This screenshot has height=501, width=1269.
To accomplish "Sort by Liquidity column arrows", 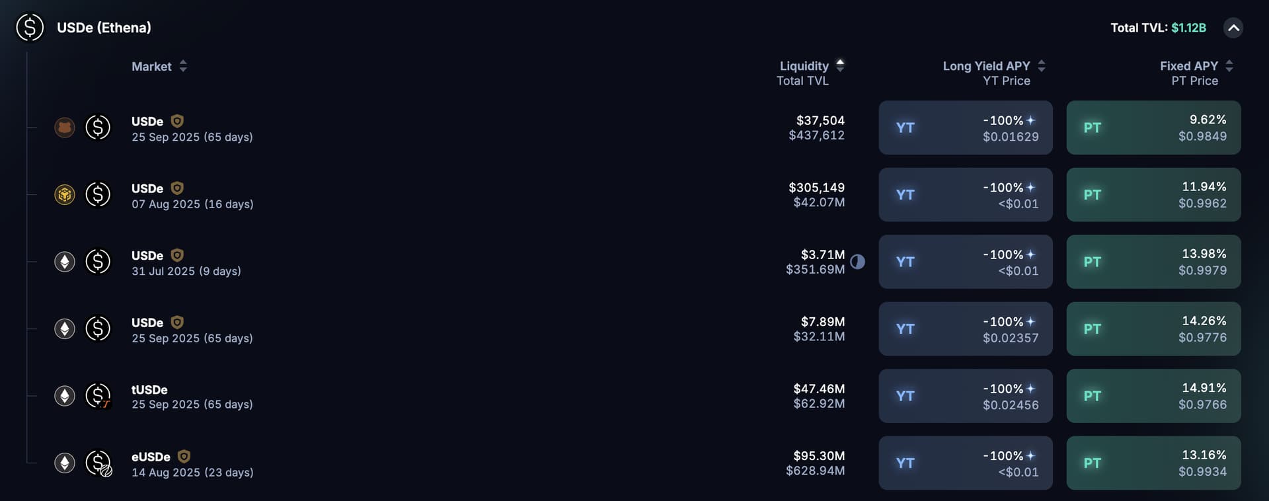I will pyautogui.click(x=840, y=65).
